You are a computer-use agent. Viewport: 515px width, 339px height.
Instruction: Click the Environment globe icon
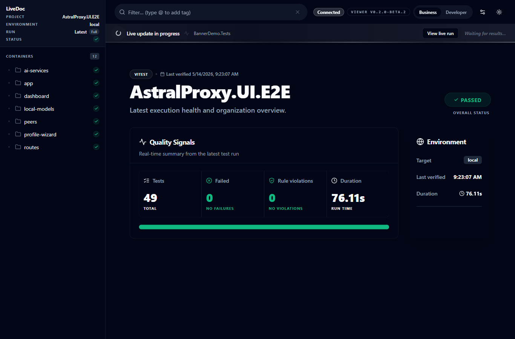coord(420,142)
